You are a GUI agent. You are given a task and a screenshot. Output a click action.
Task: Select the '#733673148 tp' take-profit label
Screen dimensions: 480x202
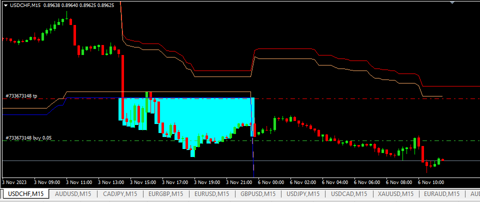tap(21, 96)
